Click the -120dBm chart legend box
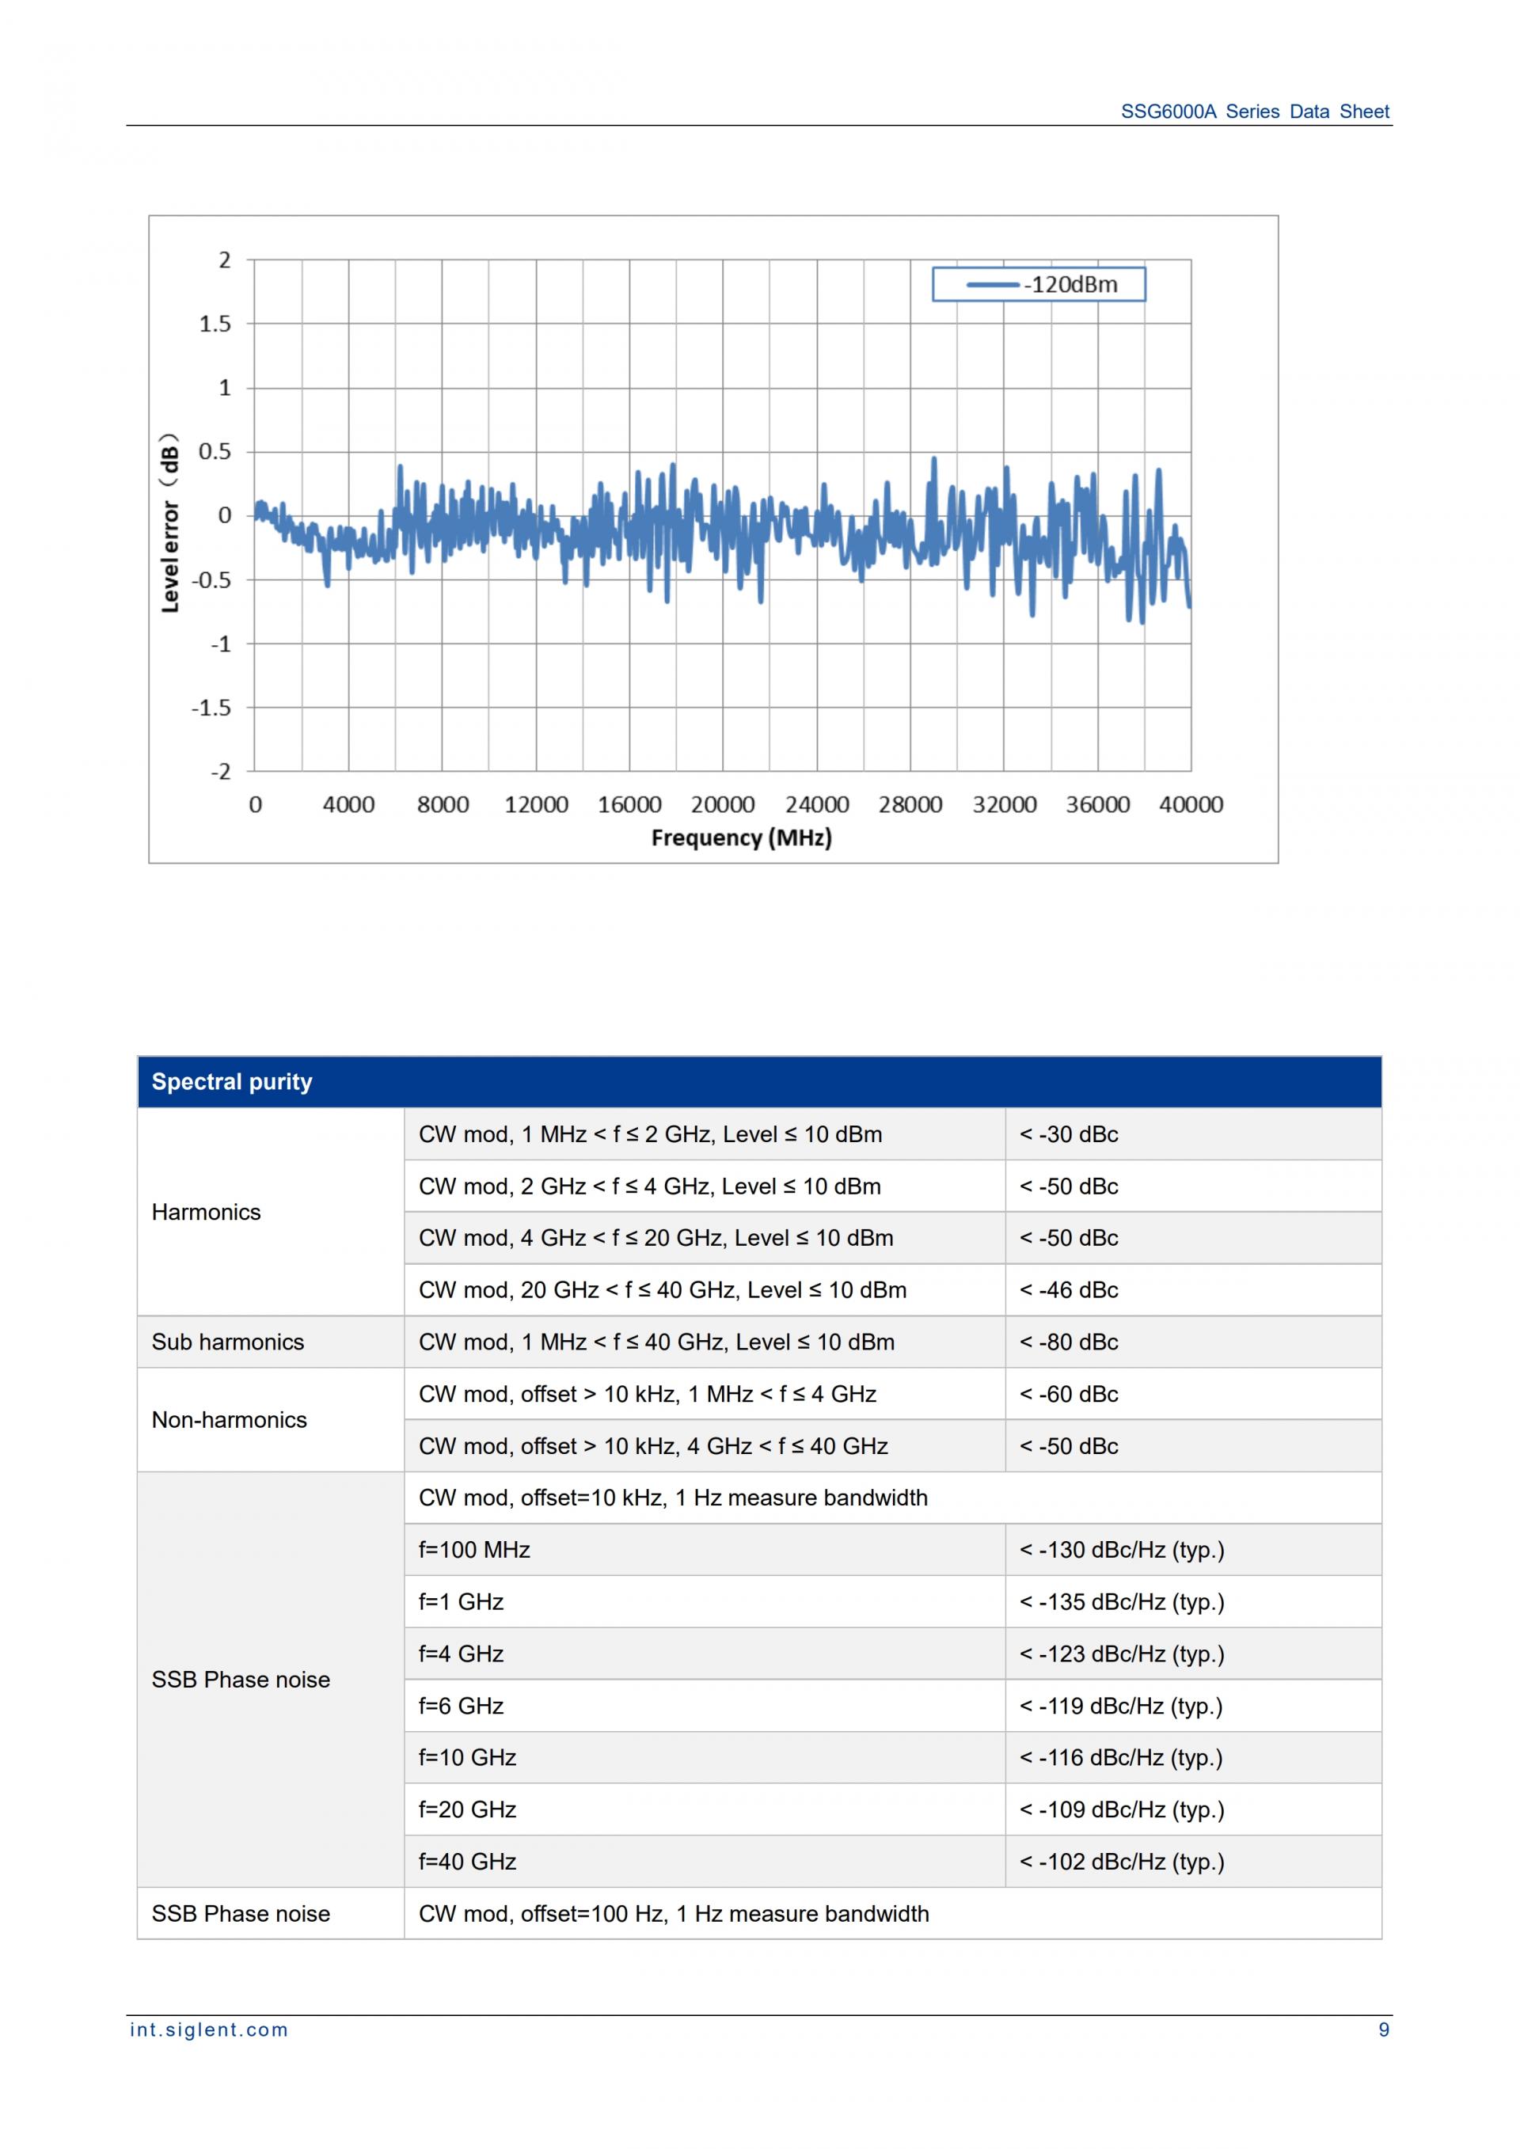Image resolution: width=1520 pixels, height=2149 pixels. pyautogui.click(x=1039, y=284)
